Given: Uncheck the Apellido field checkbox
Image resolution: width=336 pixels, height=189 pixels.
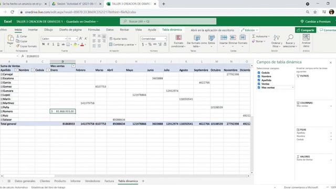Looking at the screenshot, I should [x=259, y=80].
